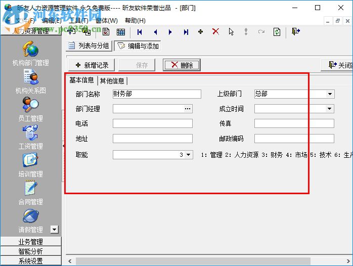Open 编辑(E) menu

52,21
